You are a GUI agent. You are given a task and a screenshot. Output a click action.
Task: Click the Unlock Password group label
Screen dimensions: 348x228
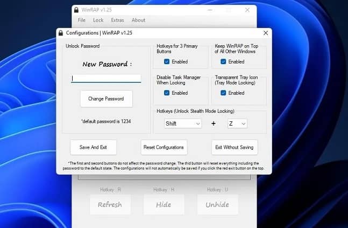click(x=82, y=46)
